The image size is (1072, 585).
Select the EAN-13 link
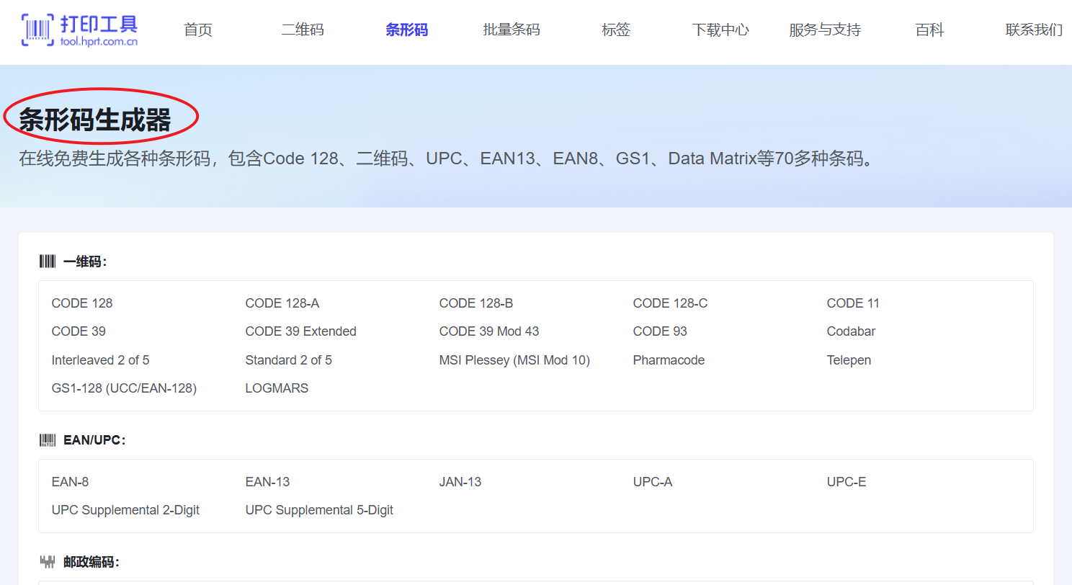coord(267,482)
